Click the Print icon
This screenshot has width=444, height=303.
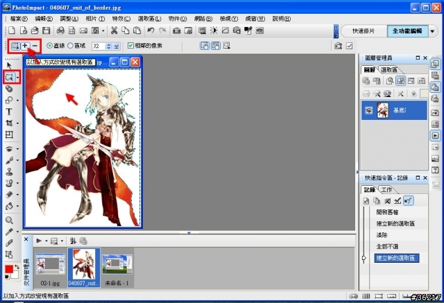pos(60,31)
